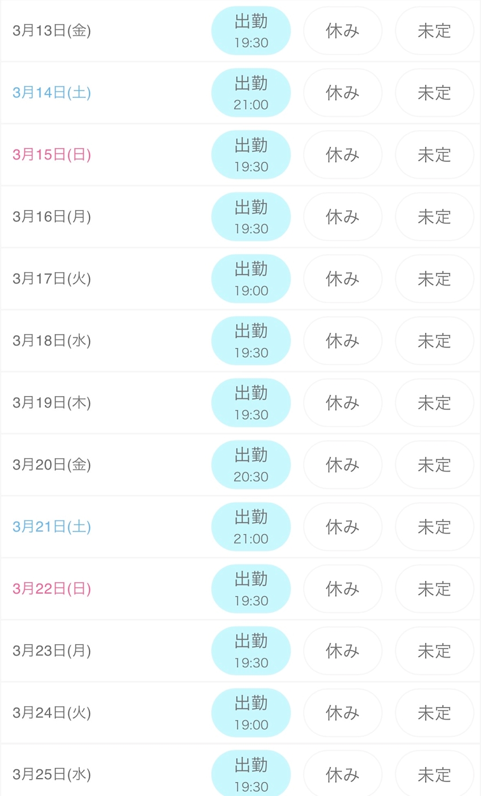This screenshot has height=796, width=481.
Task: Choose 出勤 19:00 on 3月24日(火)
Action: click(251, 713)
